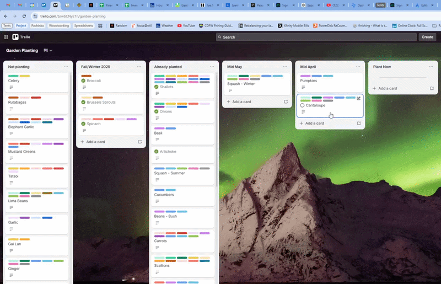Uncheck the Brussels Sprouts complete mark
Image resolution: width=441 pixels, height=284 pixels.
tap(83, 102)
